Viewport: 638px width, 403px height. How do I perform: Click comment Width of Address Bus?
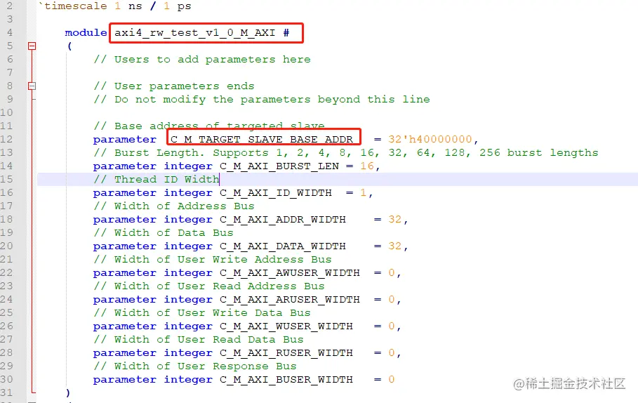(174, 206)
